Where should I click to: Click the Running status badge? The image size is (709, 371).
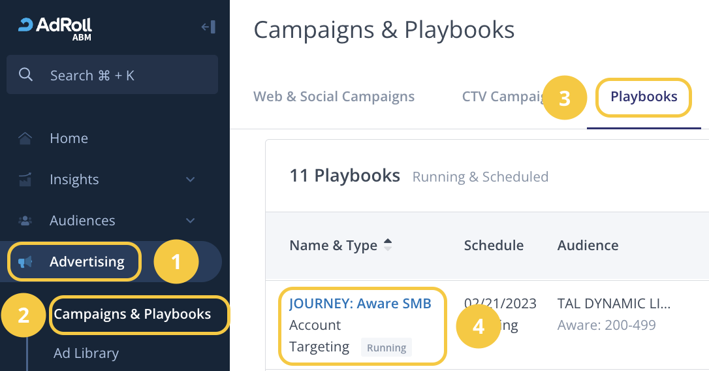point(386,347)
